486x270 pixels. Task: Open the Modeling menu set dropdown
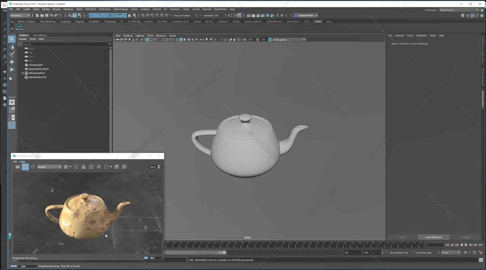(x=20, y=15)
